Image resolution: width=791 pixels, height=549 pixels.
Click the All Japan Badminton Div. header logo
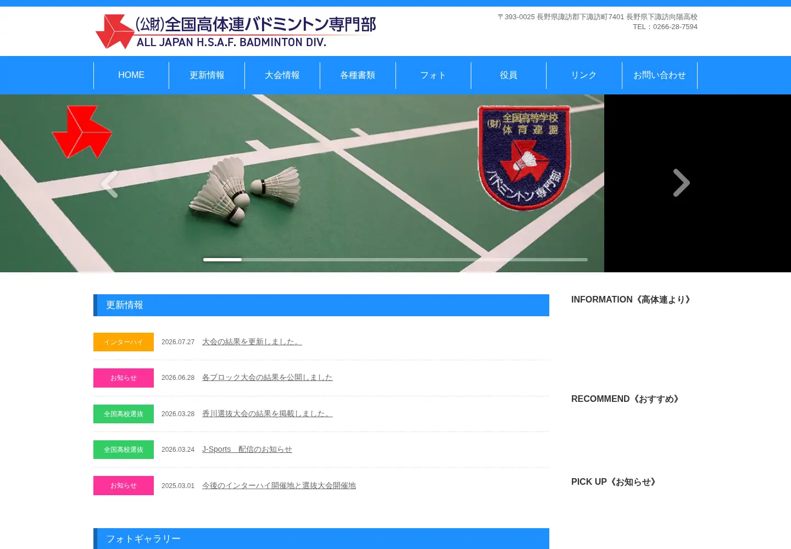tap(236, 31)
